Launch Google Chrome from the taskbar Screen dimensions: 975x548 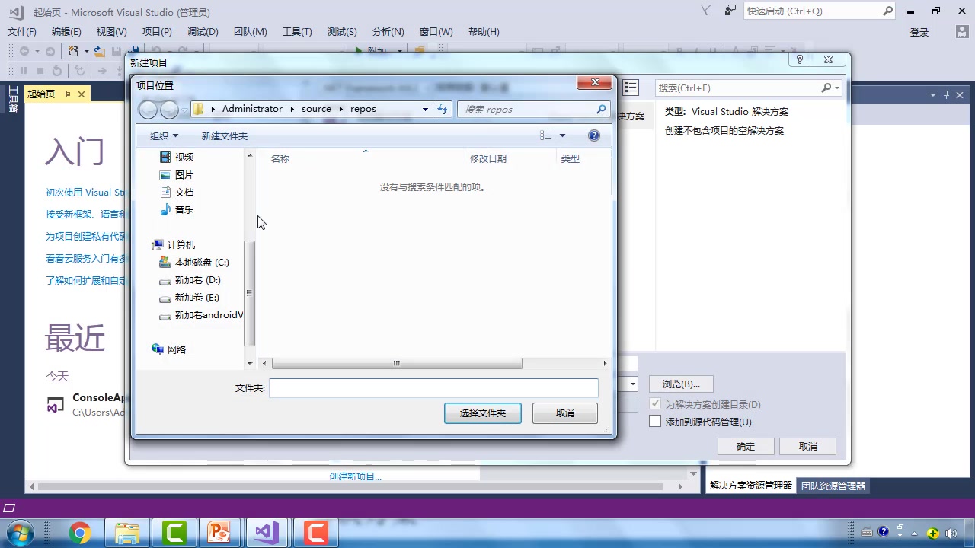79,533
